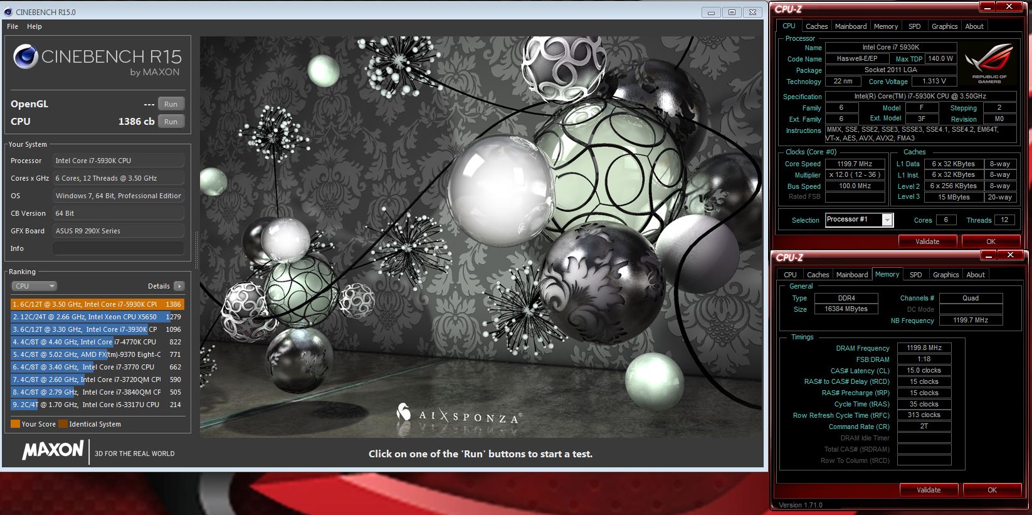Select ranking row Intel Core i7-3930K 1096
The width and height of the screenshot is (1032, 515).
pos(97,329)
